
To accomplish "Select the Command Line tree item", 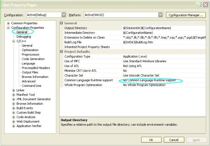I will (31, 86).
